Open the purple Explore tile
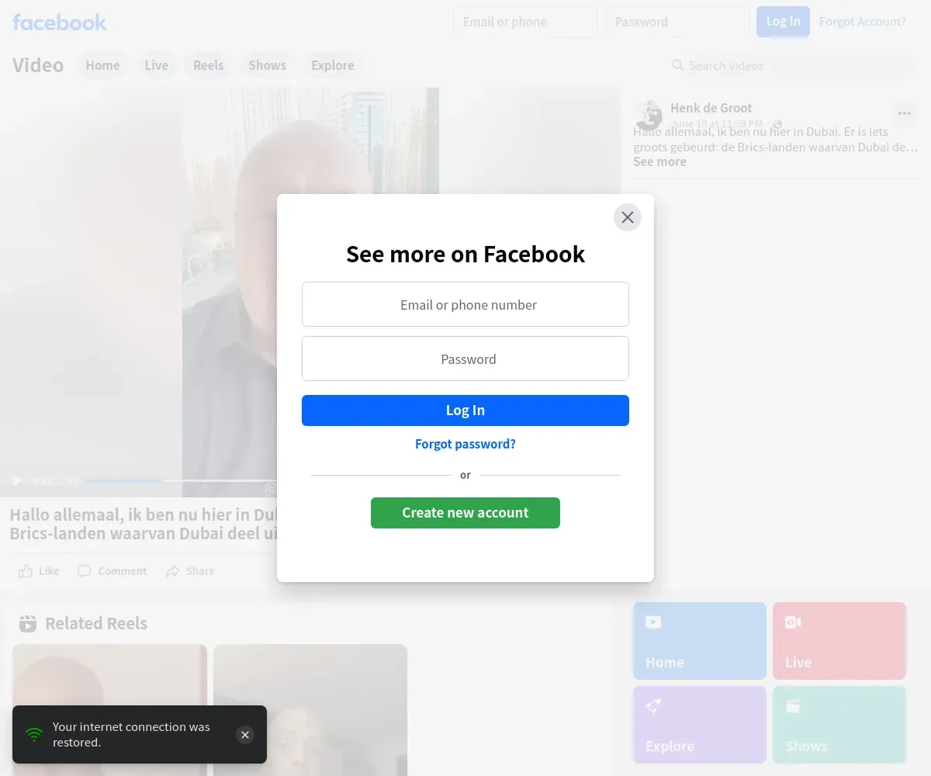 [x=700, y=725]
